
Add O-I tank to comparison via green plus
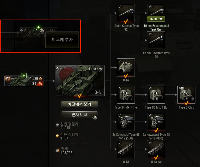point(24,76)
